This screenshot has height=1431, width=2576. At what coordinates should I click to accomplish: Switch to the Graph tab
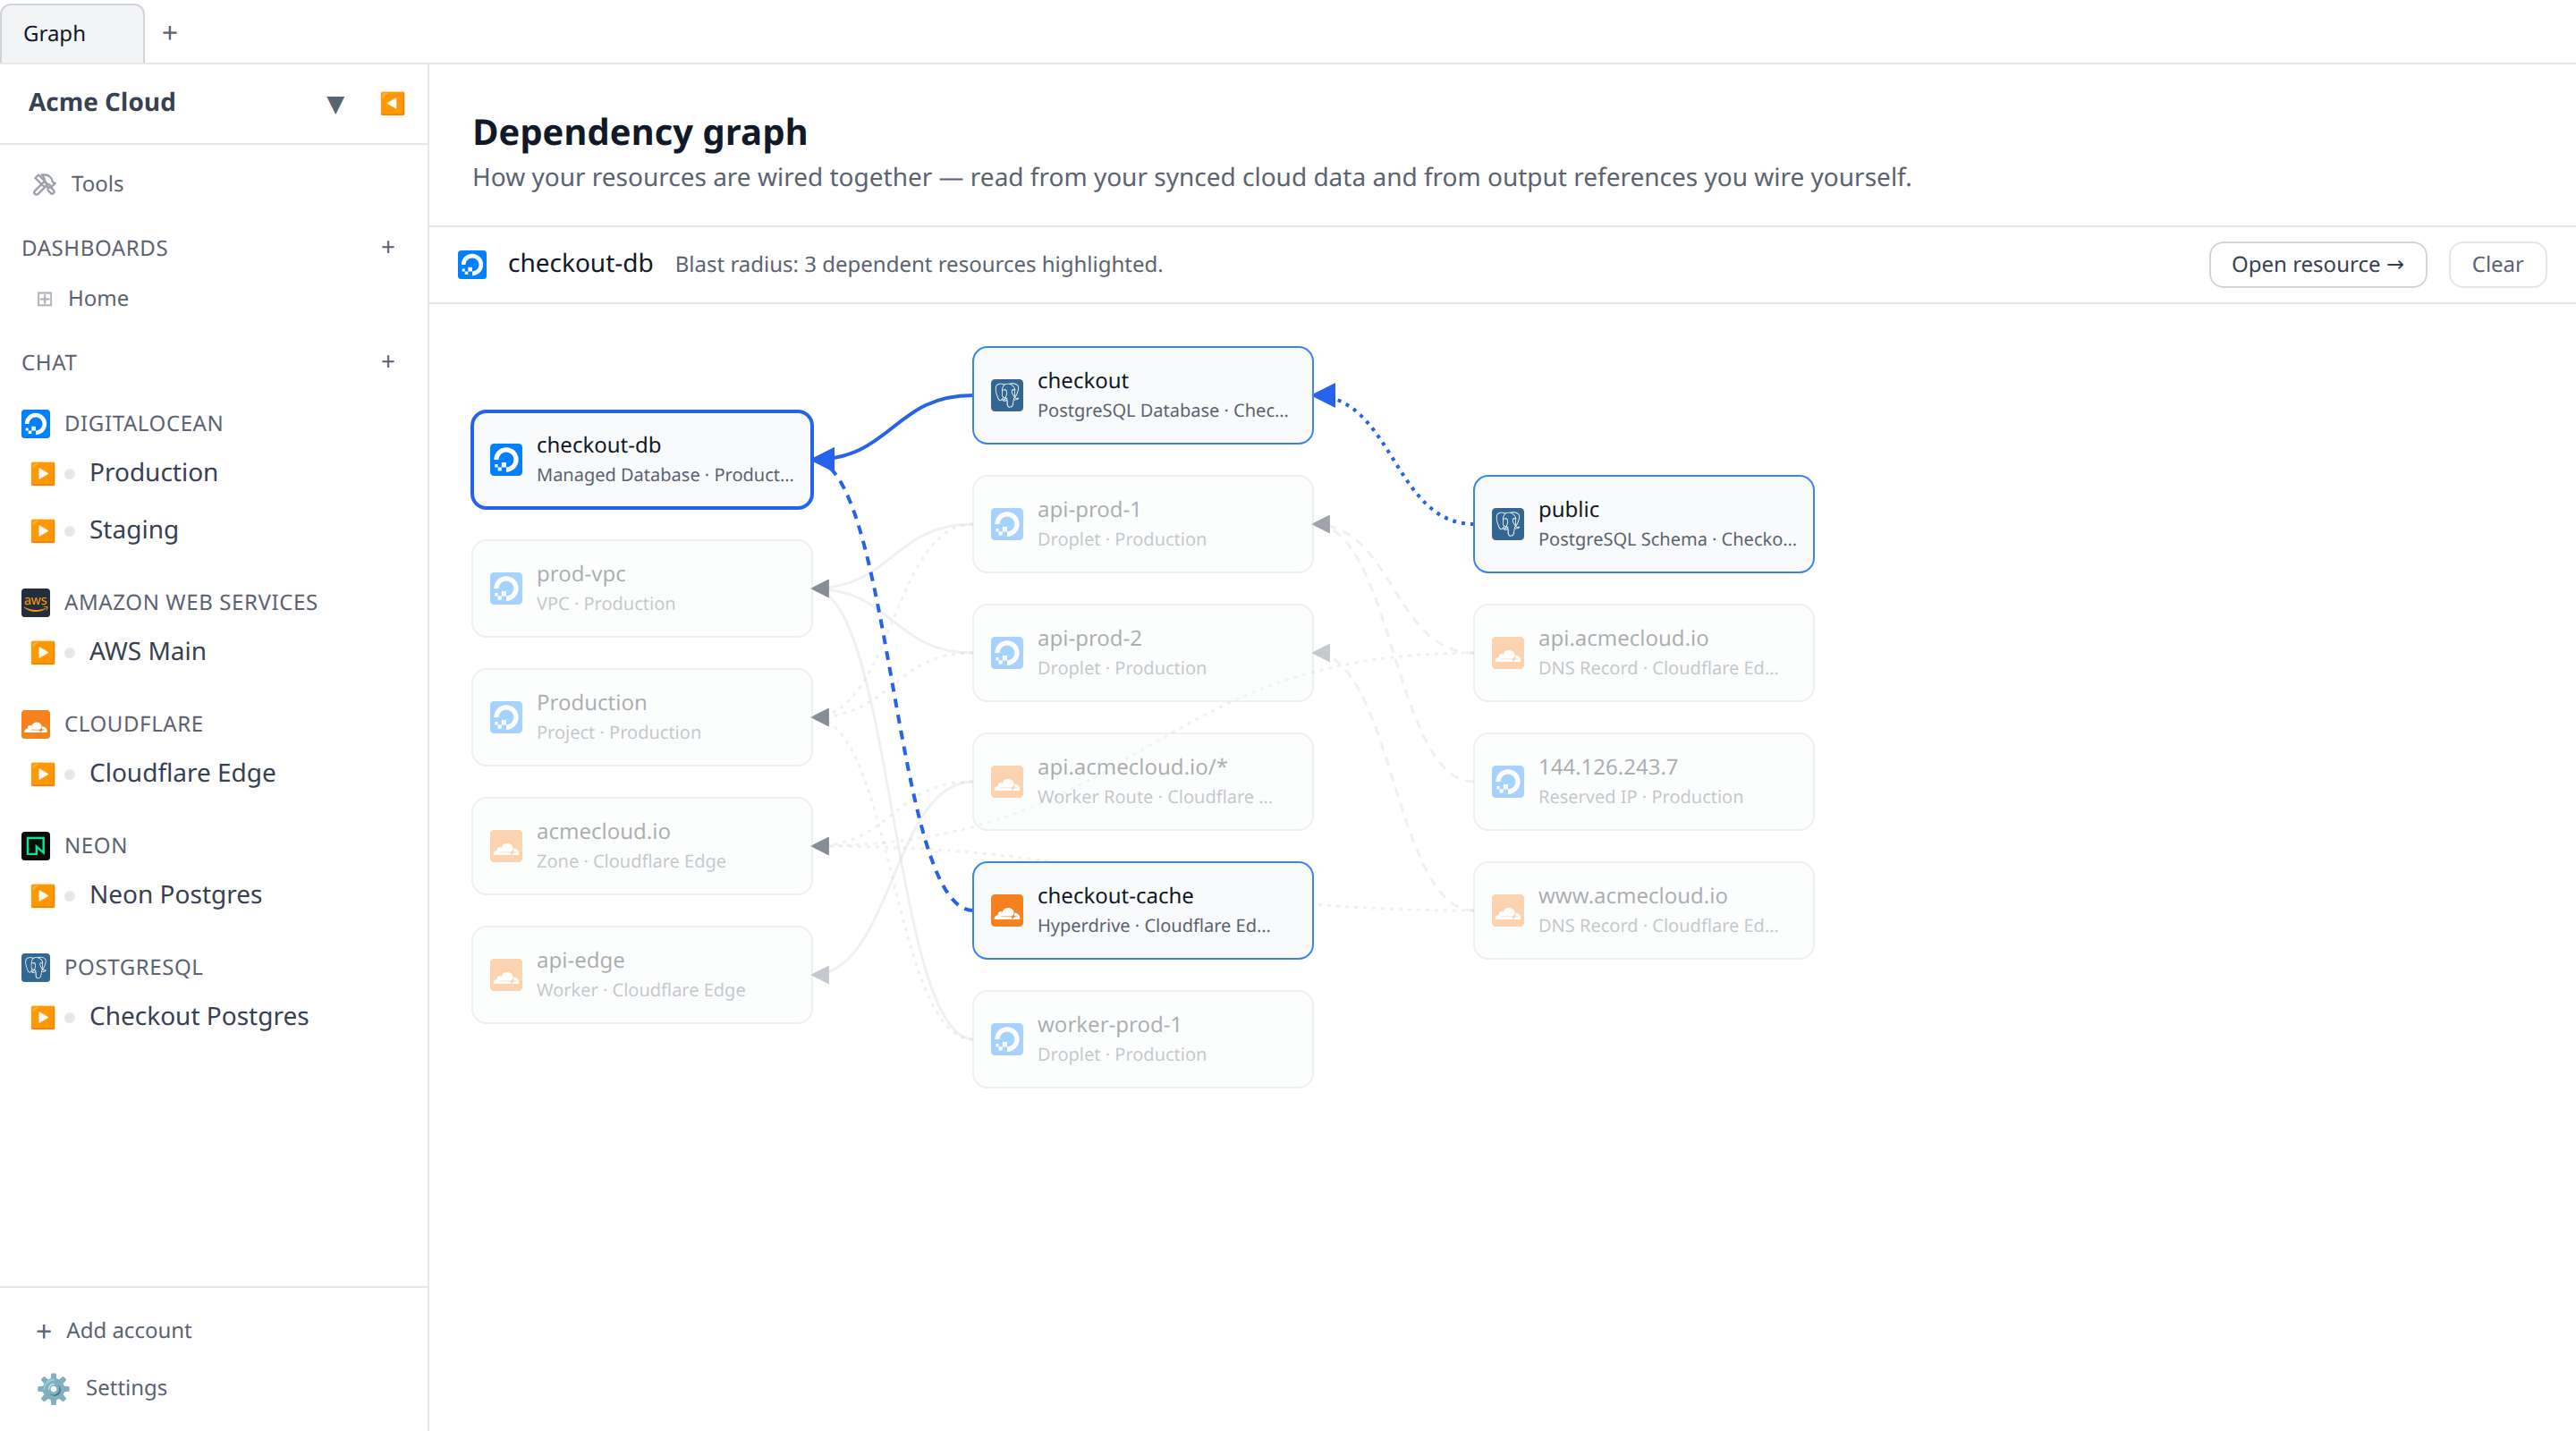tap(72, 33)
